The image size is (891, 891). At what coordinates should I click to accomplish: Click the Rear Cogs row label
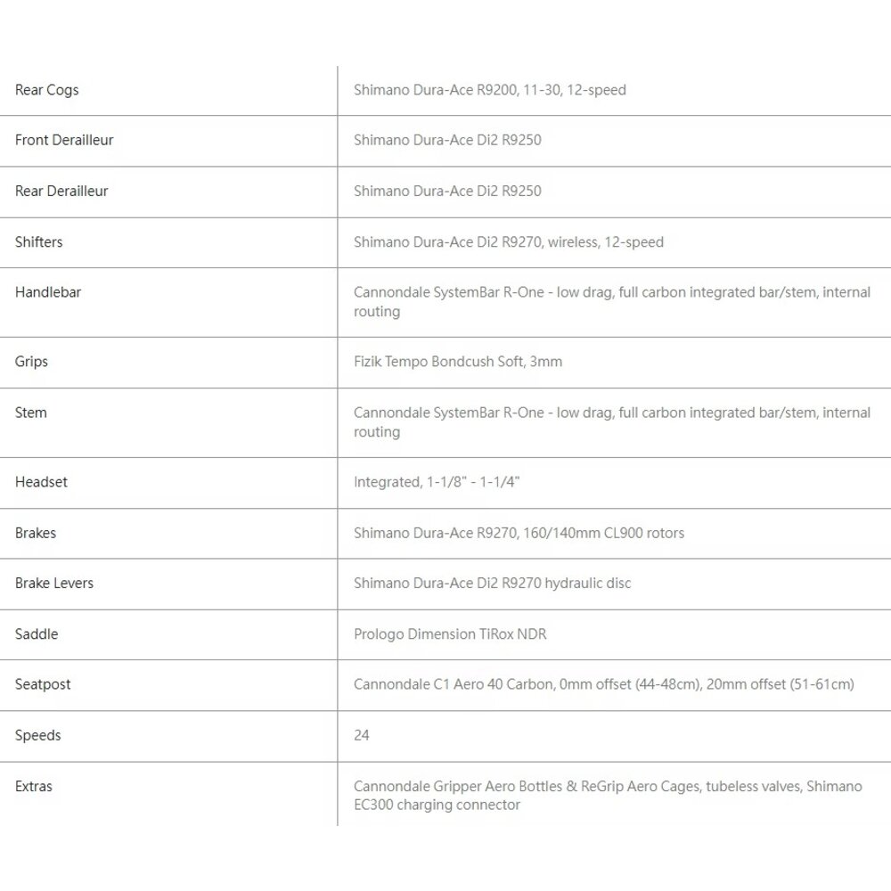tap(47, 90)
